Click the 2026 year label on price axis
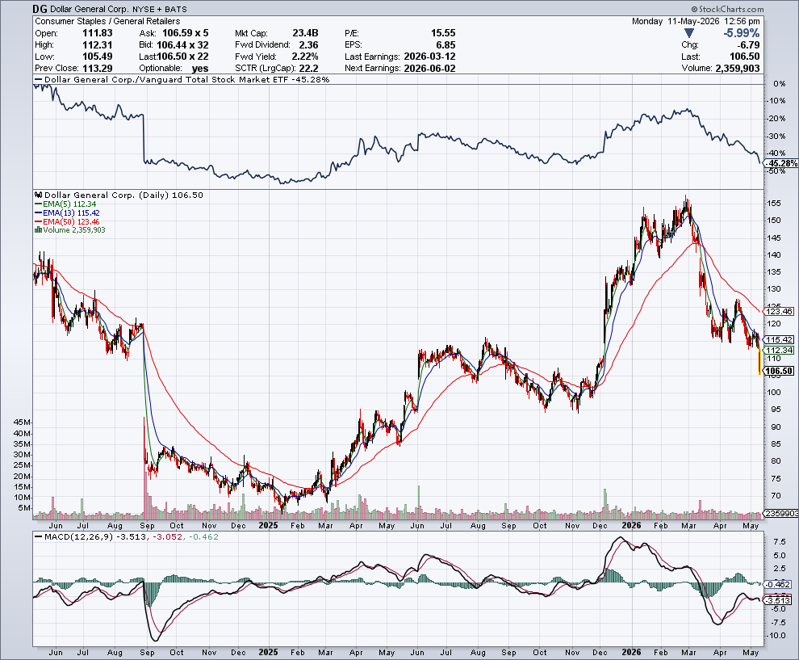 pos(631,525)
